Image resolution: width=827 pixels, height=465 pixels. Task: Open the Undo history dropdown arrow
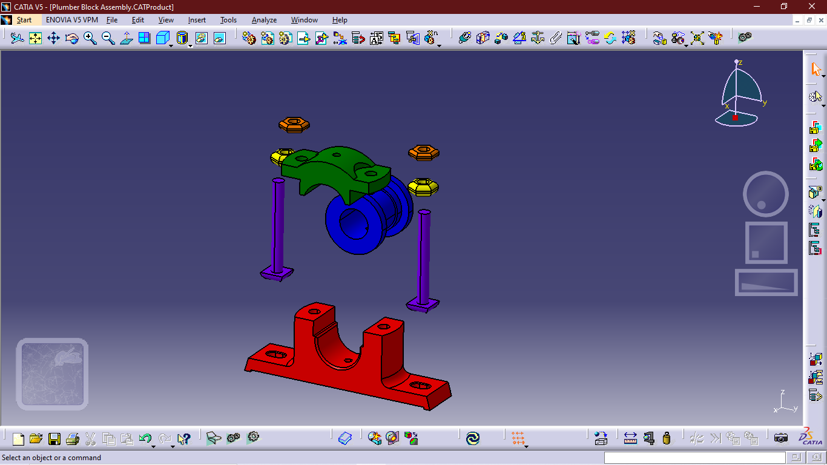pos(153,446)
